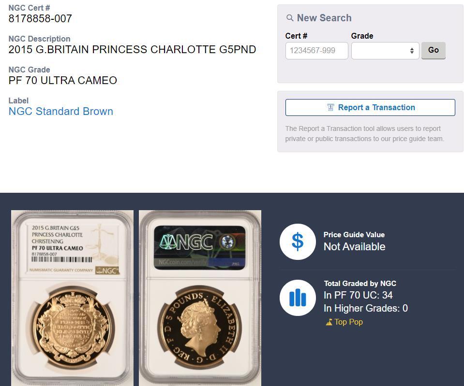Focus the Cert # input field
464x386 pixels.
point(316,51)
